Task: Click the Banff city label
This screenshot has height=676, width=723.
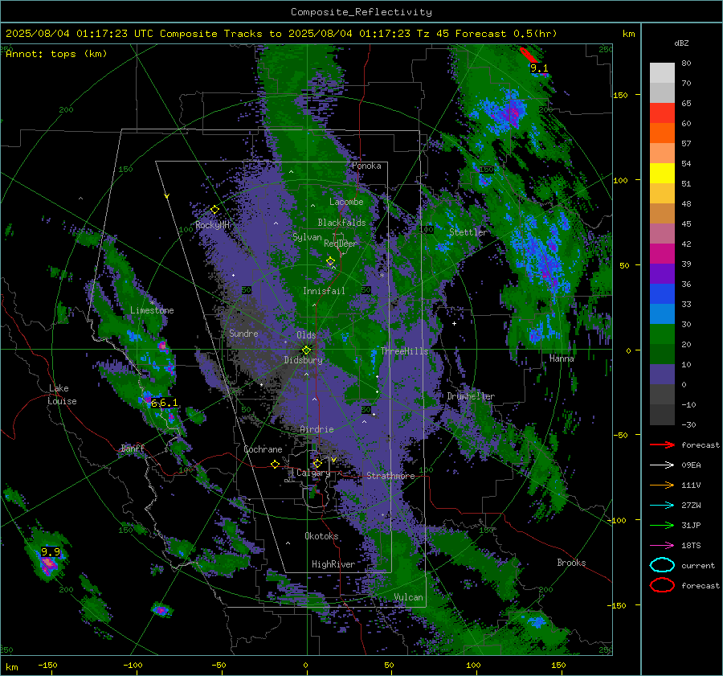Action: pos(133,448)
